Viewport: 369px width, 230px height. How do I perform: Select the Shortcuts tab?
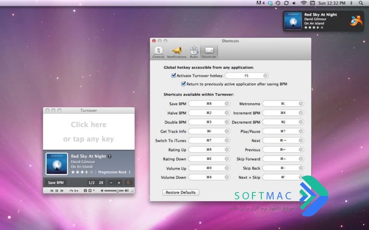point(209,52)
